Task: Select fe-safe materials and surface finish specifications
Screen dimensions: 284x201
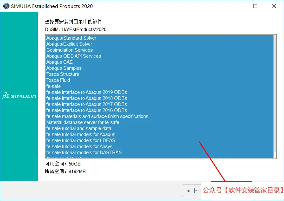Action: [159, 116]
